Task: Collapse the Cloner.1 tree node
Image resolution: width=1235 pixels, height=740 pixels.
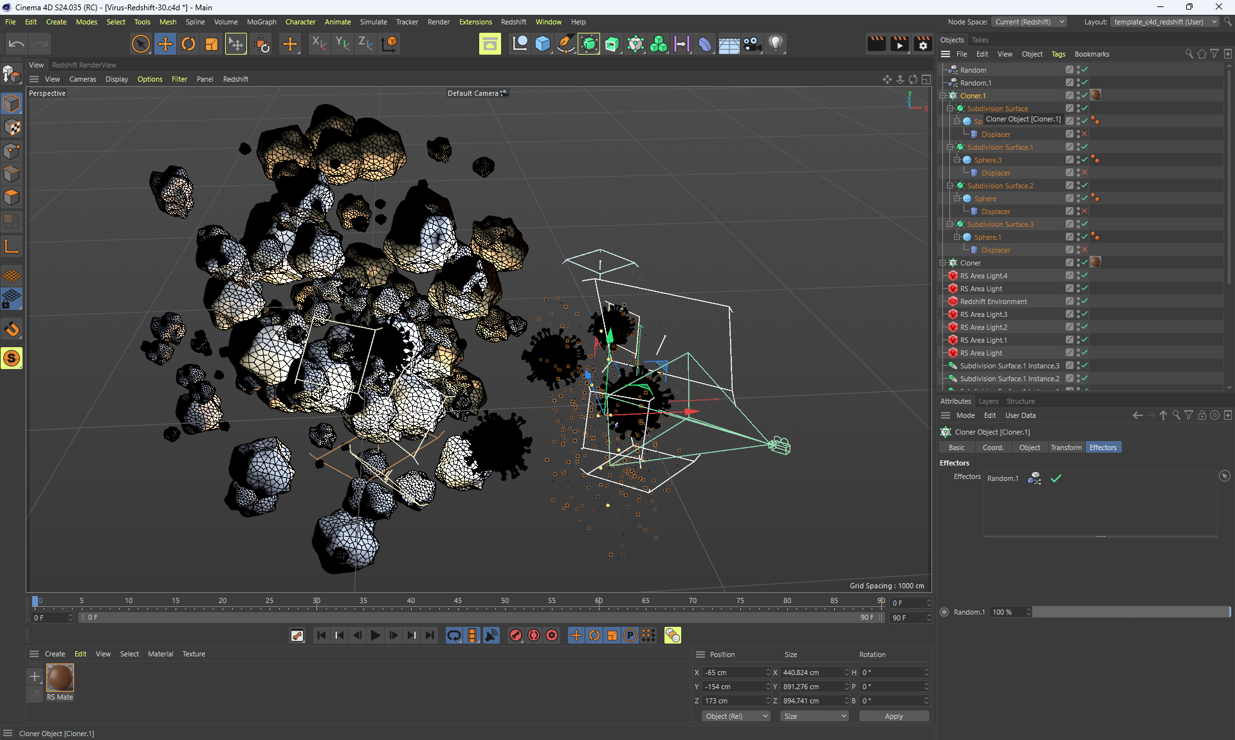Action: [x=943, y=96]
